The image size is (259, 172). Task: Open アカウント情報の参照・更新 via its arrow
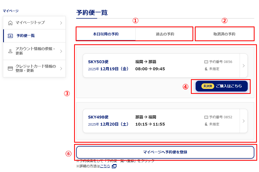61,51
